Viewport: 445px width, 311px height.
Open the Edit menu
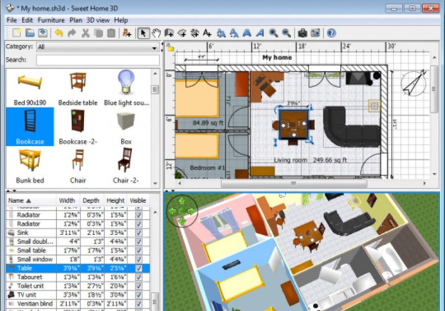(27, 20)
